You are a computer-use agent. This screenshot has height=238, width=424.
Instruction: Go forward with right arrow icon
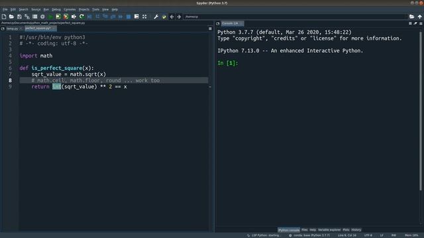[x=179, y=17]
